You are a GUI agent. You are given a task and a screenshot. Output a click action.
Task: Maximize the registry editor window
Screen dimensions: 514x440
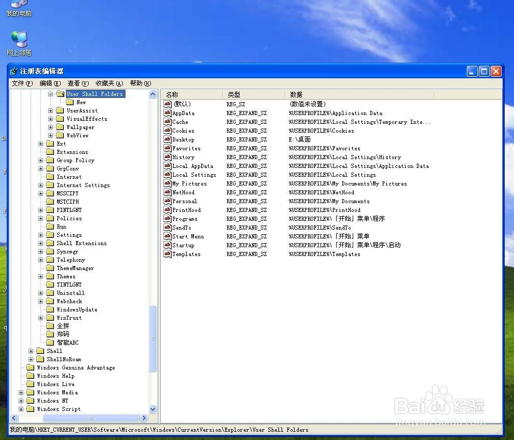[484, 71]
